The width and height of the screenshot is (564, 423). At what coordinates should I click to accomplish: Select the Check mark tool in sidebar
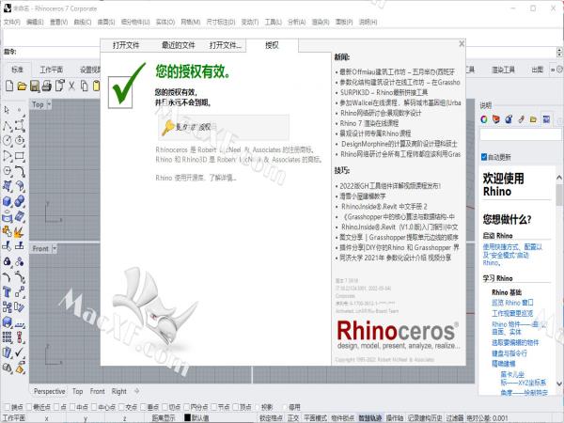click(x=20, y=352)
